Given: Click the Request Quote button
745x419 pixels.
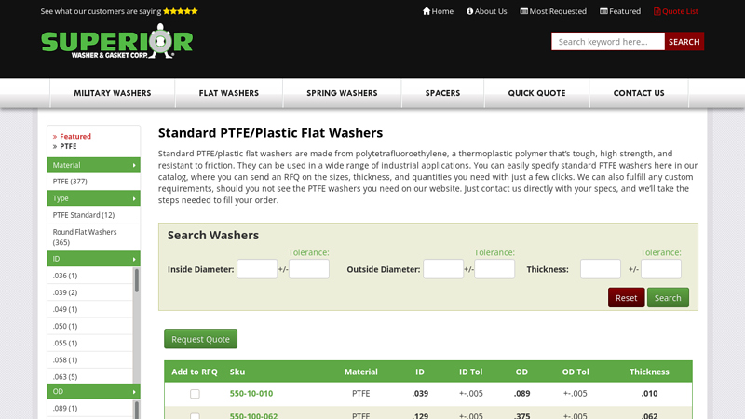Looking at the screenshot, I should click(200, 339).
